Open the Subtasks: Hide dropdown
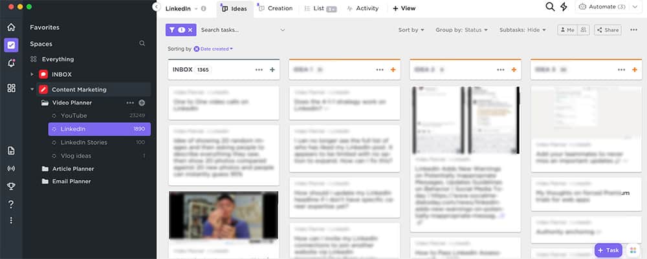This screenshot has height=259, width=647. 522,30
